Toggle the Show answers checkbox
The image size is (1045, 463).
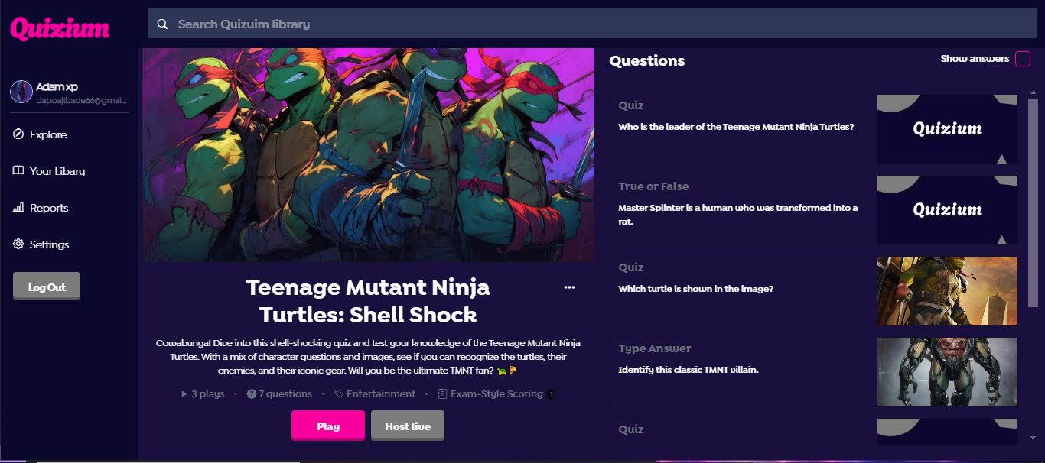click(1023, 59)
